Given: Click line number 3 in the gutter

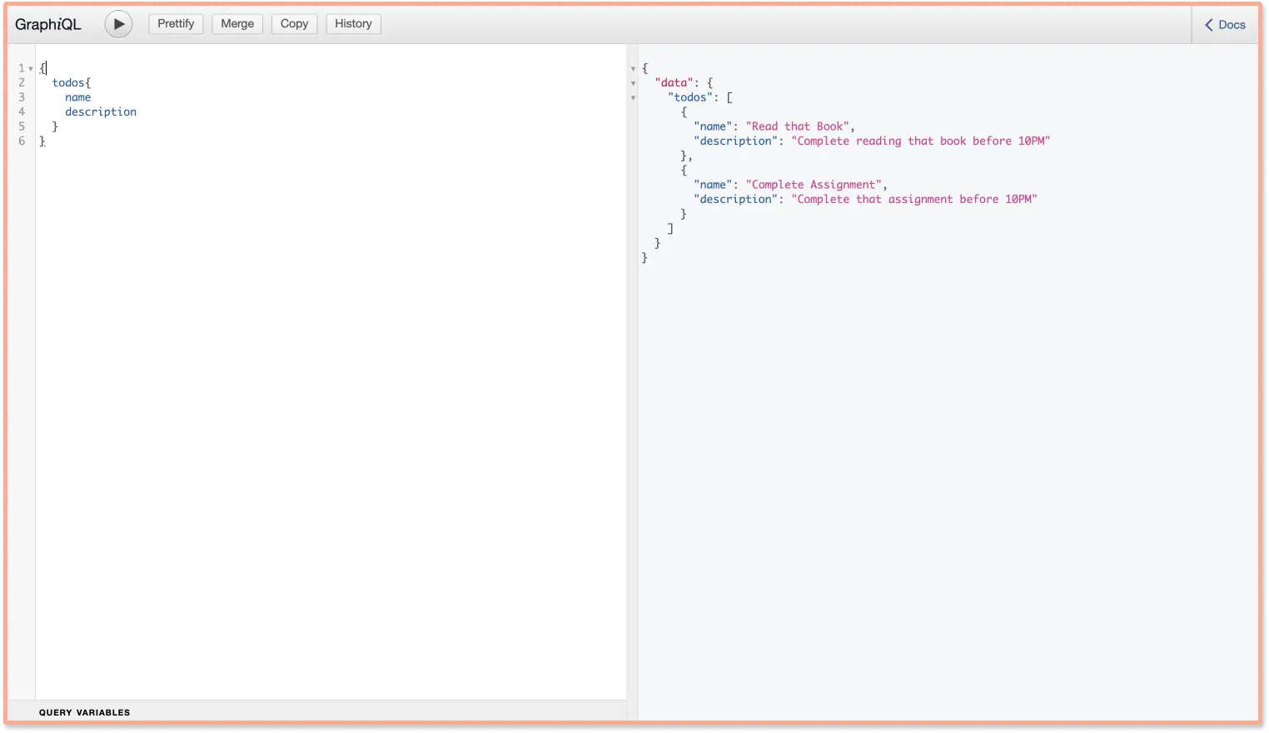Looking at the screenshot, I should pos(22,97).
